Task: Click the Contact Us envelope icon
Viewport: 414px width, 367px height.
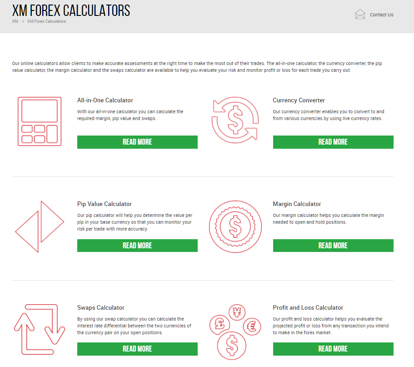Action: 360,15
